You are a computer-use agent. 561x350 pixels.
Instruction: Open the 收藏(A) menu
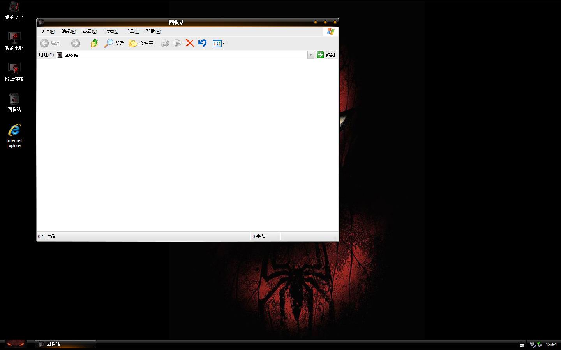[111, 31]
